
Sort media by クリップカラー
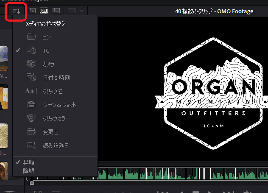(55, 118)
